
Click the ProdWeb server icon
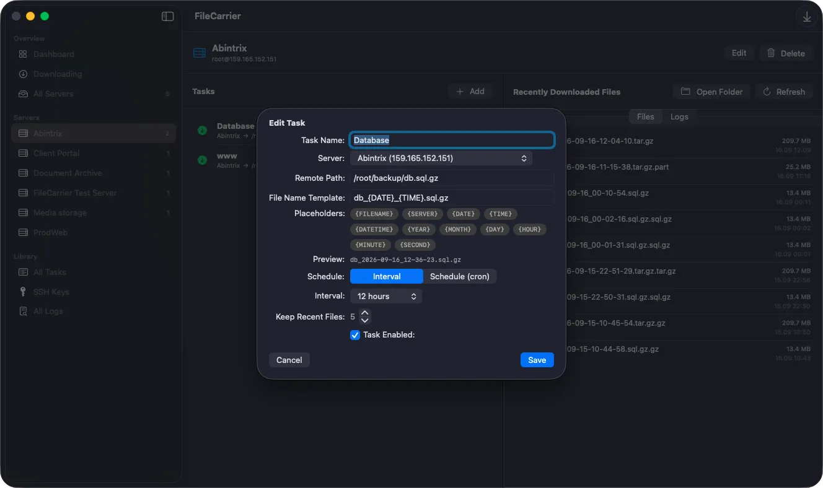click(23, 232)
